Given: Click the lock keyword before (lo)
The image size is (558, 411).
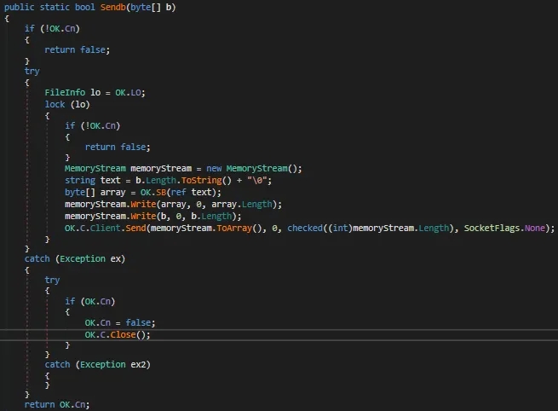Looking at the screenshot, I should tap(56, 104).
